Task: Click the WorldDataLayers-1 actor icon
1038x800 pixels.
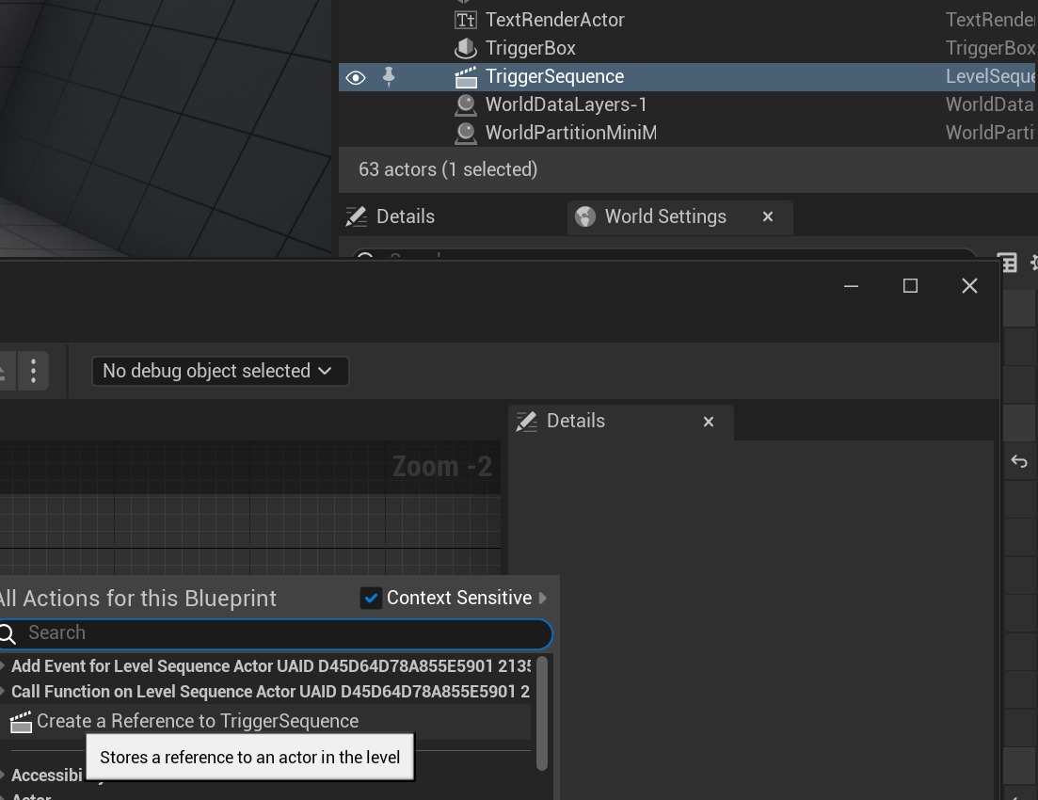Action: click(466, 104)
